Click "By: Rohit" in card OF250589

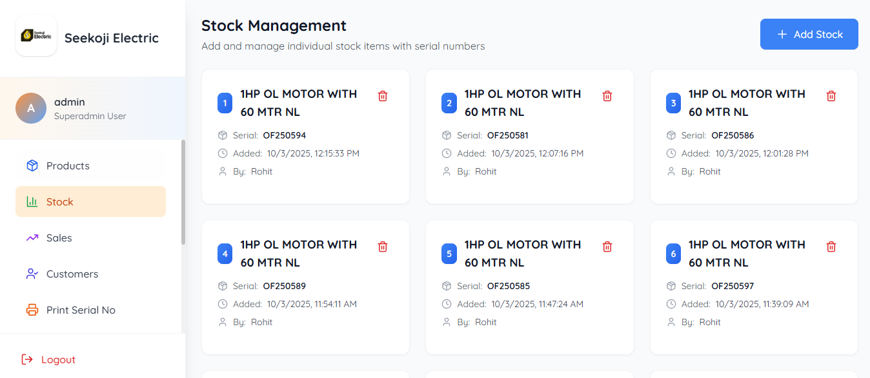(x=253, y=322)
